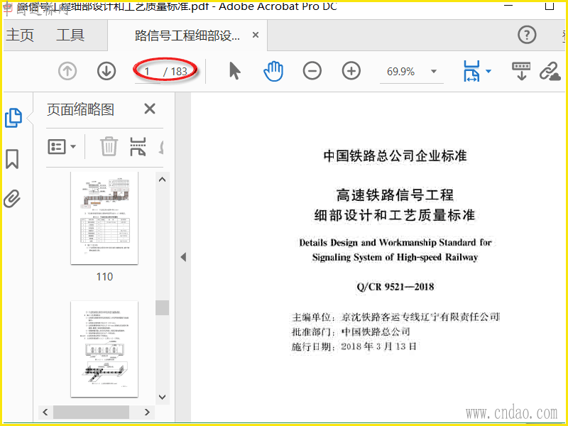The image size is (568, 426).
Task: Go to the previous page arrow
Action: click(x=67, y=71)
